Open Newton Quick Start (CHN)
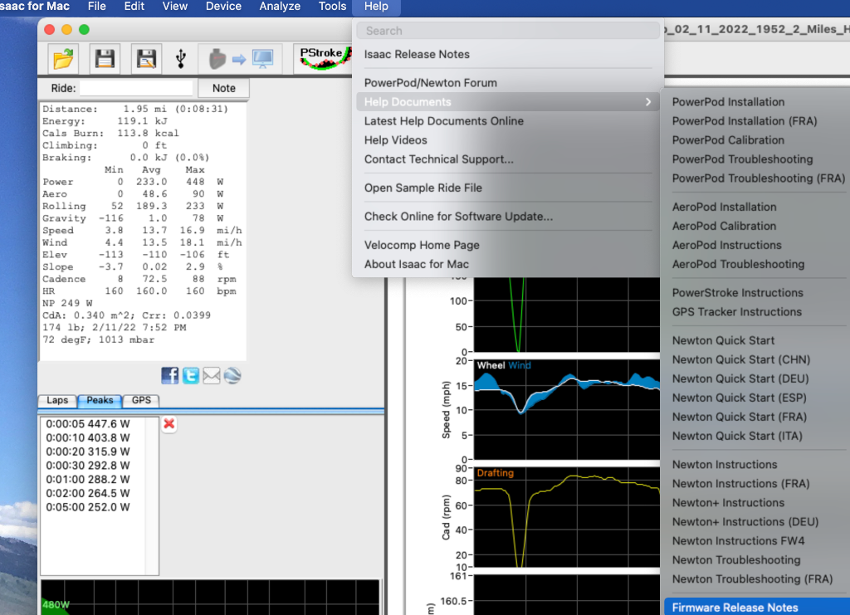 click(741, 359)
